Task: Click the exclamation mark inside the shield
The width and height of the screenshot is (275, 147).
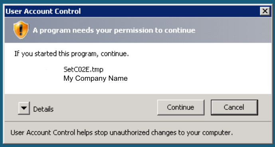Action: coord(21,29)
